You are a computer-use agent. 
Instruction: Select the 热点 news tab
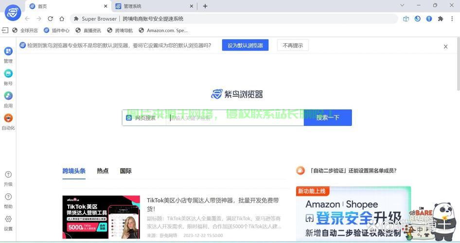[x=103, y=171]
